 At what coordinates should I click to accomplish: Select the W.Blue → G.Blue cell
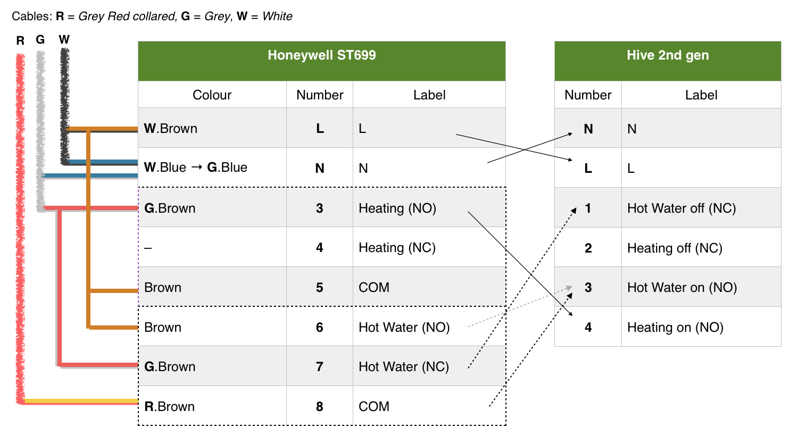(196, 167)
